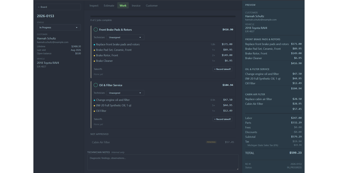This screenshot has width=338, height=173.
Task: Record takeoff for Front Brake Pads job
Action: pyautogui.click(x=222, y=69)
